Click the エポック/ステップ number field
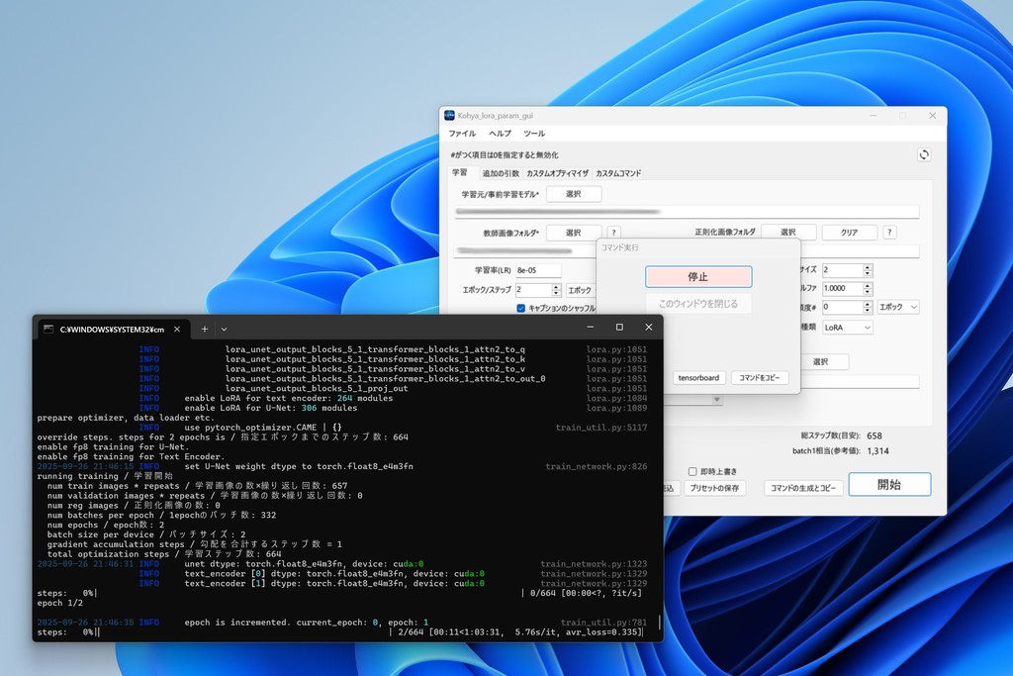The width and height of the screenshot is (1013, 676). click(533, 290)
